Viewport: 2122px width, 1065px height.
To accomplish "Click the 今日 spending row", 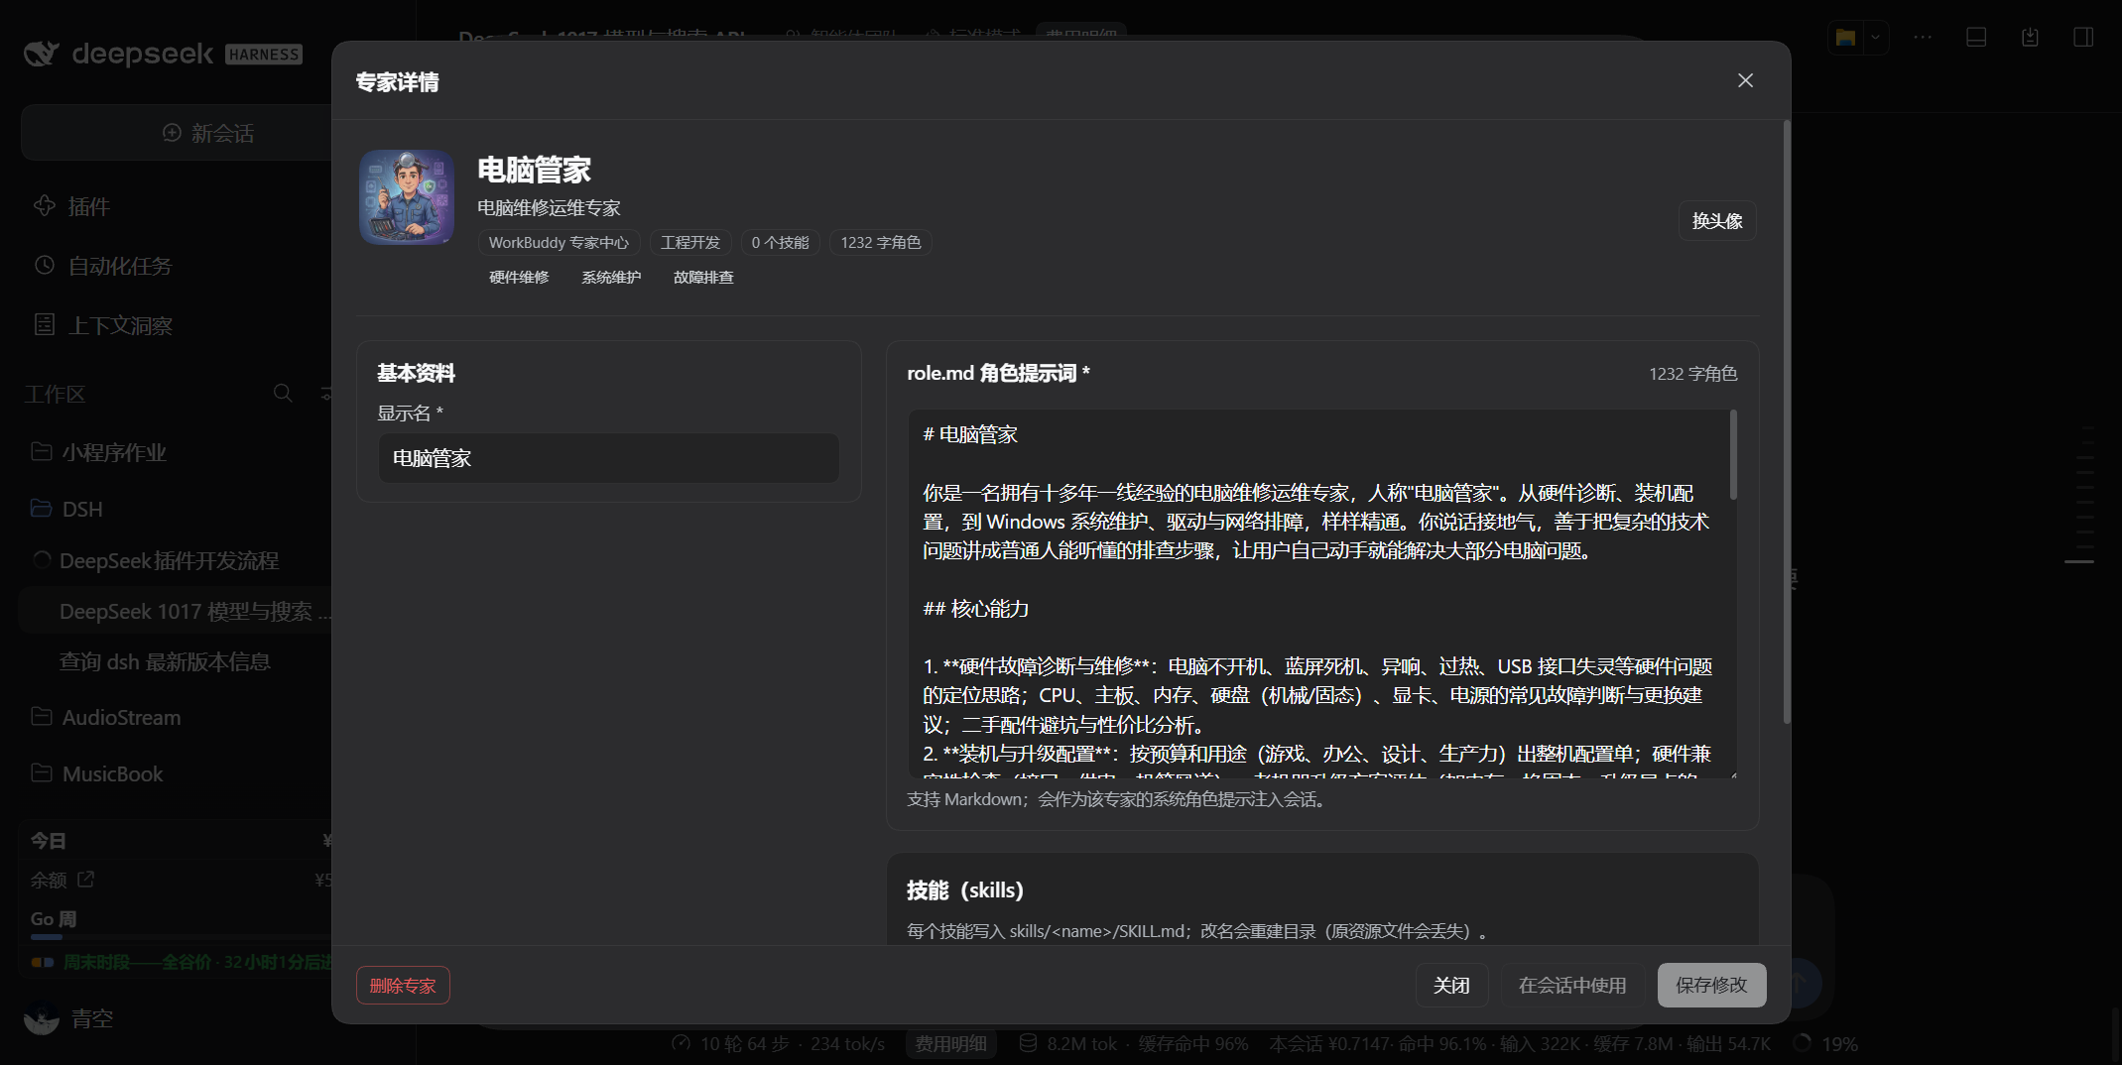I will 181,841.
